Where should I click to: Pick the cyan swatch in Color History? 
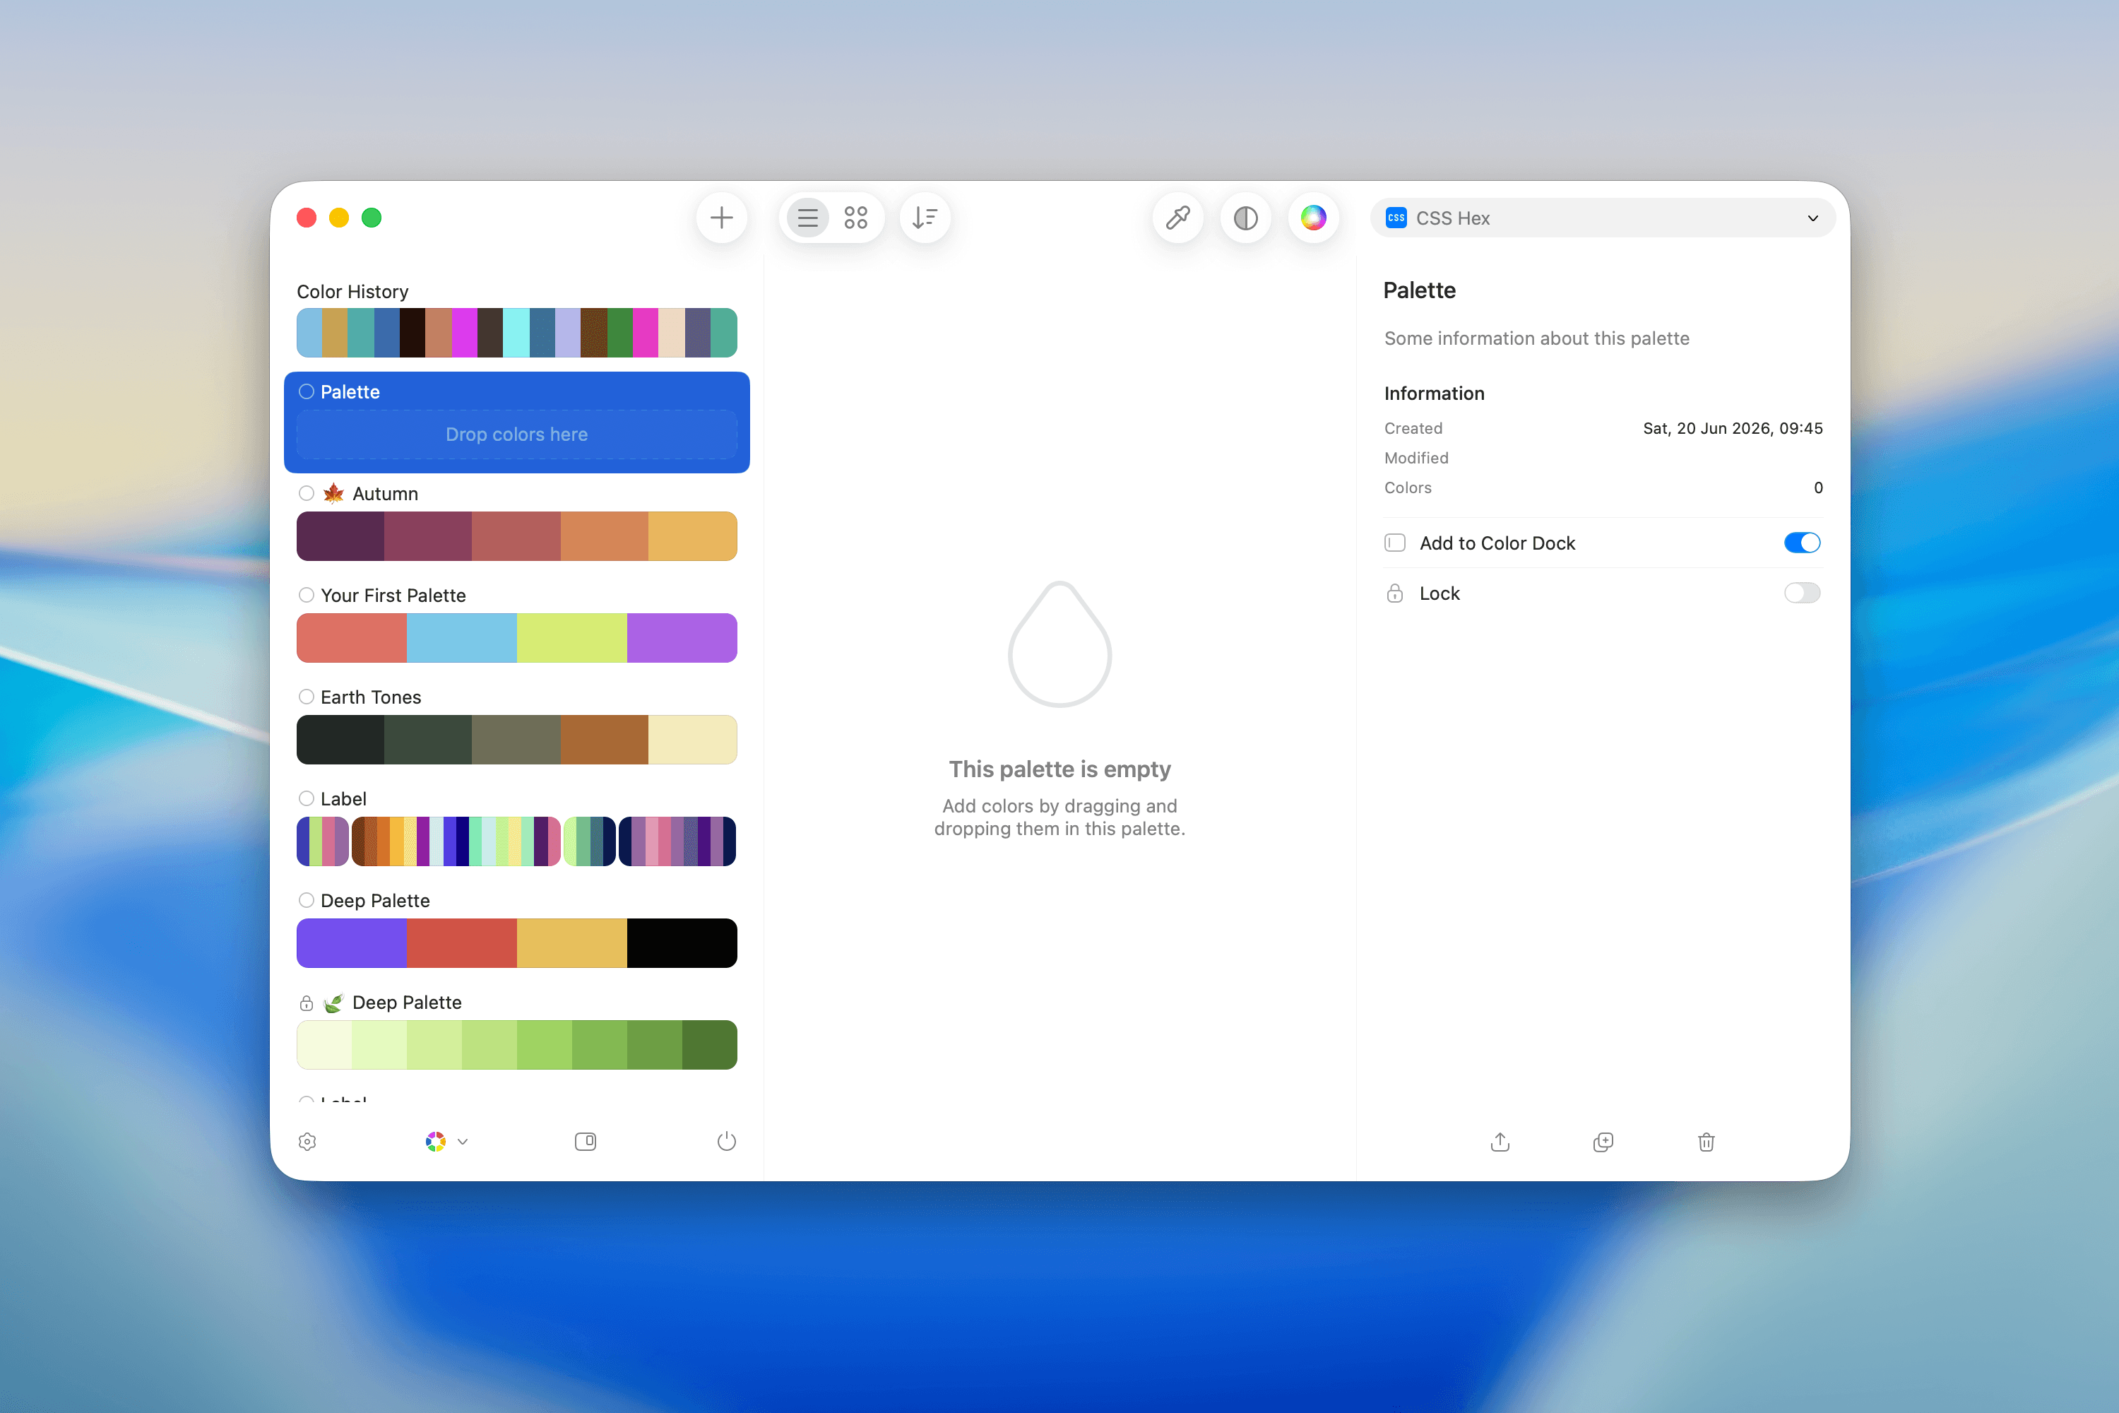coord(516,333)
